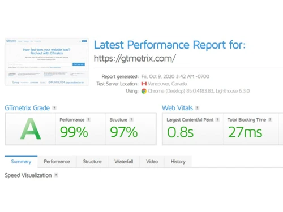Click the 97% structure score
Screen dimensions: 283x212
pos(124,132)
